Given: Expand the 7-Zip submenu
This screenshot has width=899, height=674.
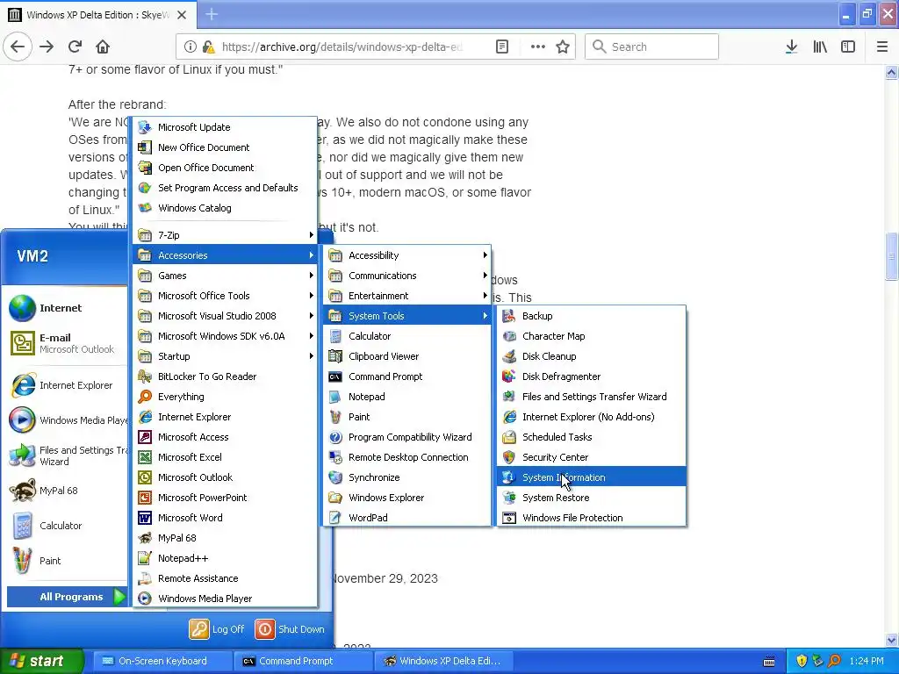Looking at the screenshot, I should 225,235.
